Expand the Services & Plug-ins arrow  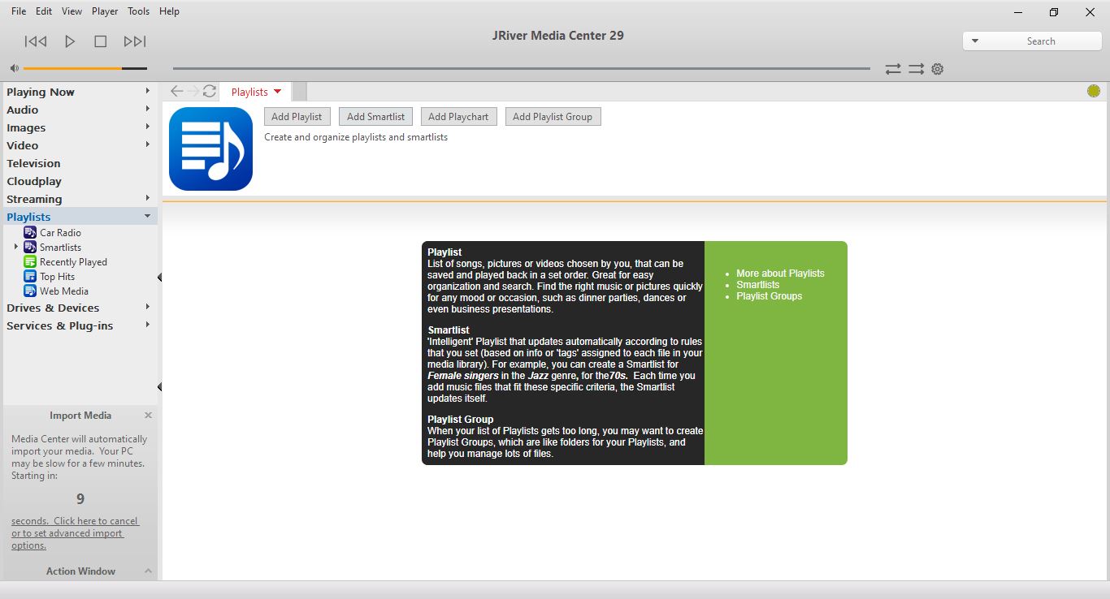coord(148,325)
